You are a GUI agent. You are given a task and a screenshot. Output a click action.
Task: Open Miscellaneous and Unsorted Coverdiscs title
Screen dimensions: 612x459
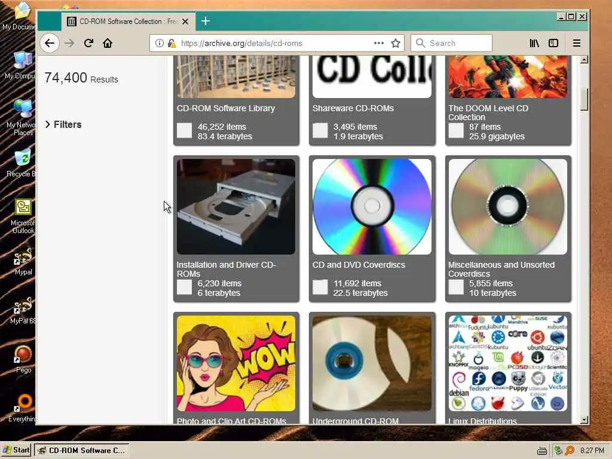click(x=501, y=269)
